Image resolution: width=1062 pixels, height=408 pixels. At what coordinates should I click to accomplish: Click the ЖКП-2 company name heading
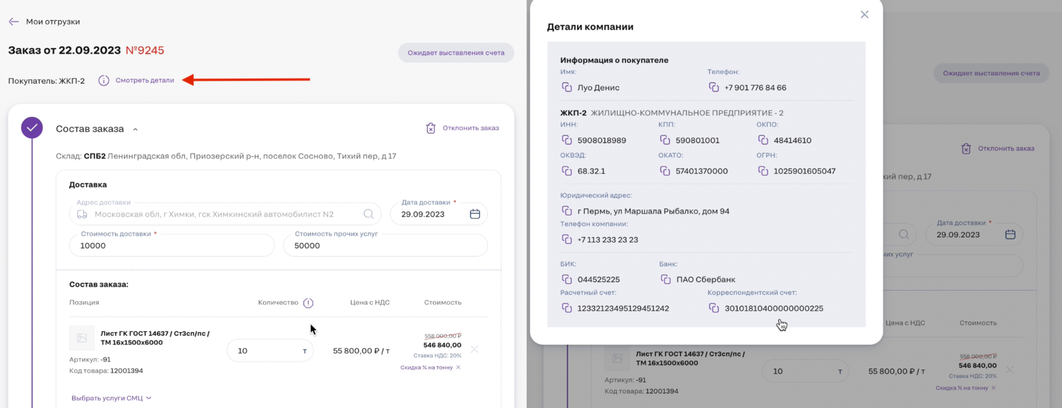coord(573,113)
